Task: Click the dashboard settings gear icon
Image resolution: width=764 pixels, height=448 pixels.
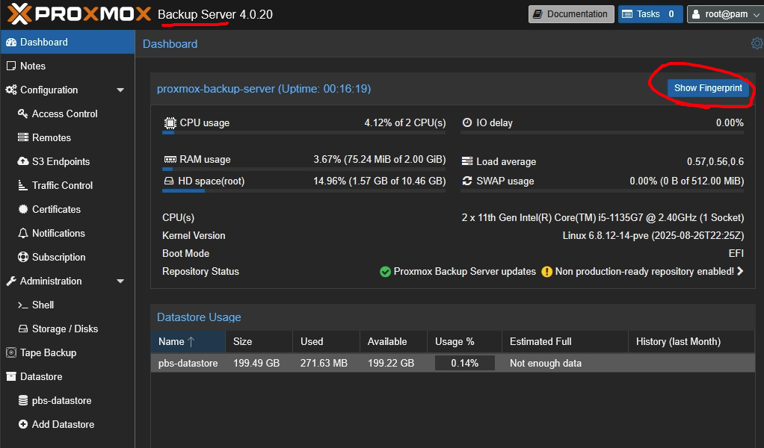Action: [757, 44]
